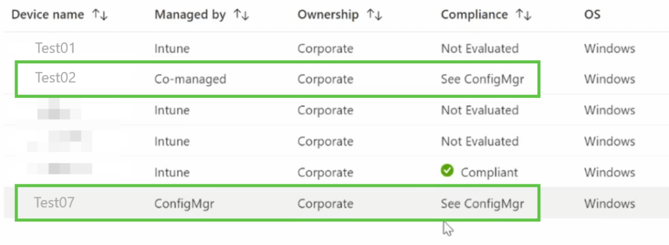Viewport: 669px width, 245px height.
Task: Sort by Device name arrows icon
Action: point(100,15)
